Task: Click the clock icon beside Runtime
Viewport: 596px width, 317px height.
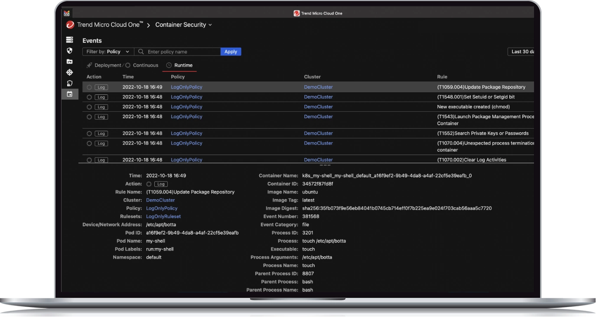Action: (169, 65)
